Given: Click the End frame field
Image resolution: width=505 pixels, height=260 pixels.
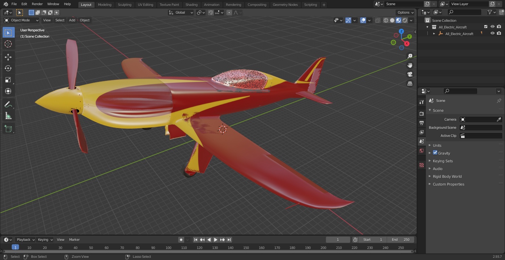Looking at the screenshot, I should 401,240.
